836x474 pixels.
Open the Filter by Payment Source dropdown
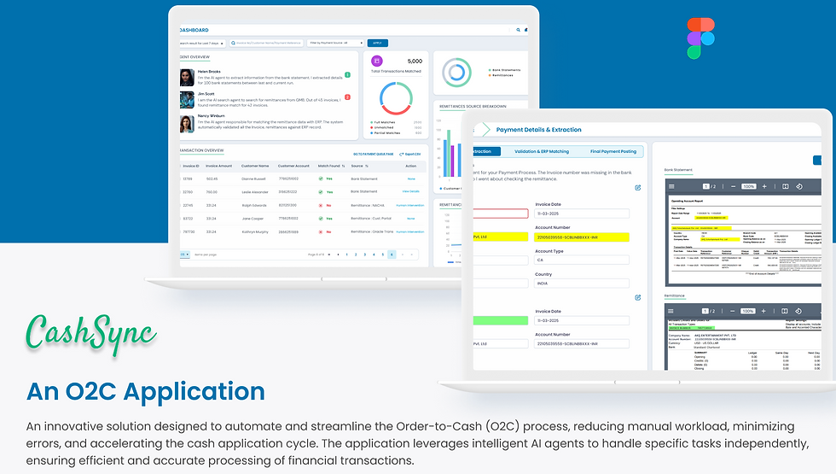pyautogui.click(x=335, y=43)
